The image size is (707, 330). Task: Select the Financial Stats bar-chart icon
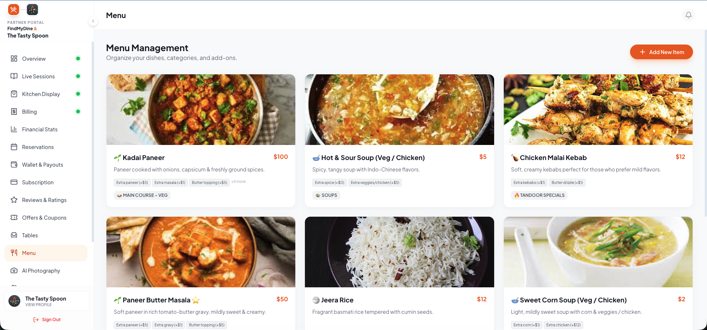tap(14, 129)
